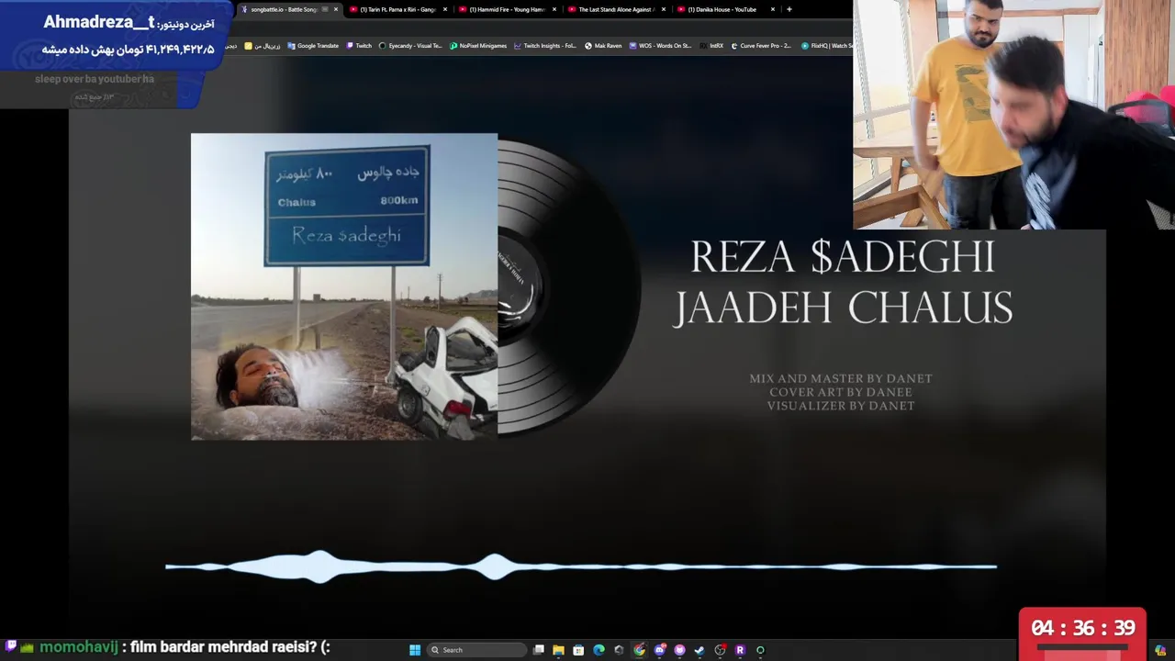
Task: Open the Twitch Insights bookmark
Action: pos(545,46)
